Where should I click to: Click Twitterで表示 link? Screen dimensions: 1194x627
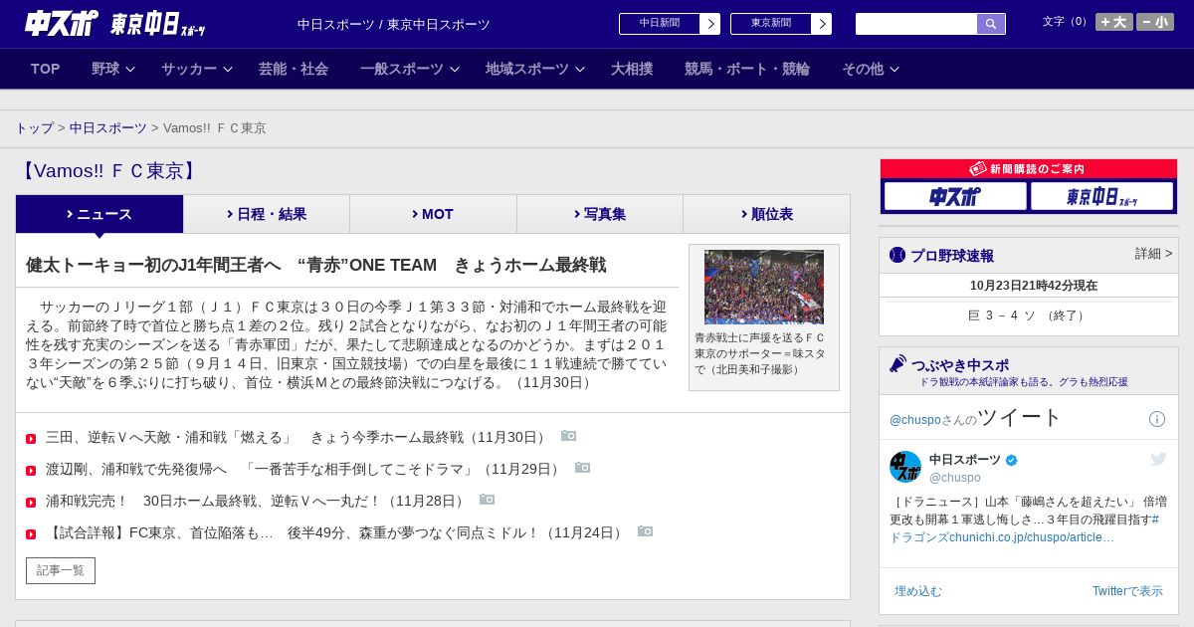[1127, 591]
